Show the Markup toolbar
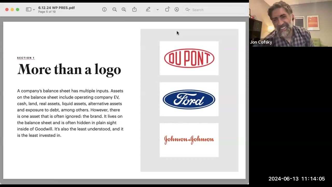Image resolution: width=332 pixels, height=187 pixels. pyautogui.click(x=177, y=10)
